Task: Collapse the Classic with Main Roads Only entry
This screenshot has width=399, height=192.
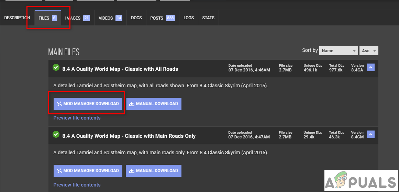Action: coord(370,135)
